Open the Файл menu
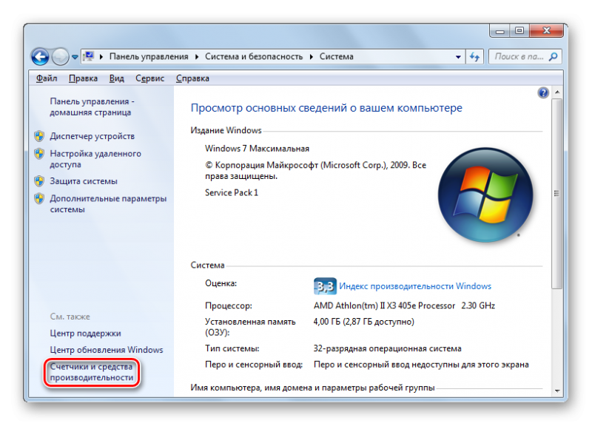 (x=47, y=78)
